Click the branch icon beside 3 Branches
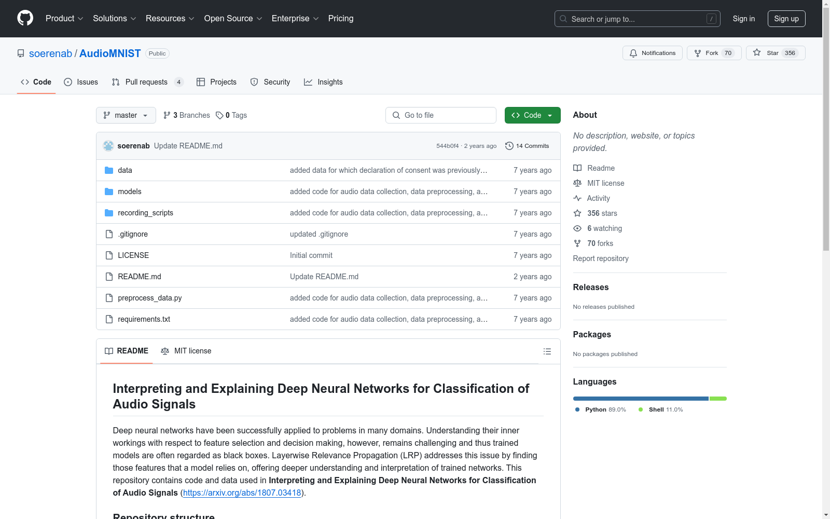This screenshot has width=830, height=519. [167, 115]
